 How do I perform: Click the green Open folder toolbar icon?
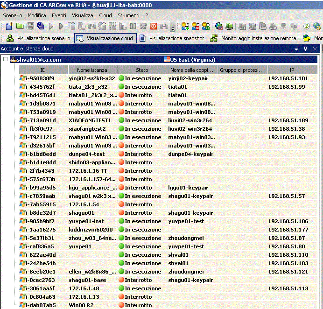(20, 26)
